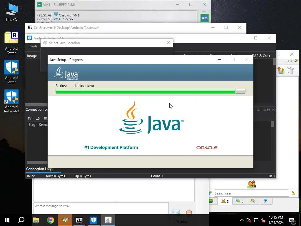Click the sort-down icon in Connection Log toolbar

tap(29, 118)
